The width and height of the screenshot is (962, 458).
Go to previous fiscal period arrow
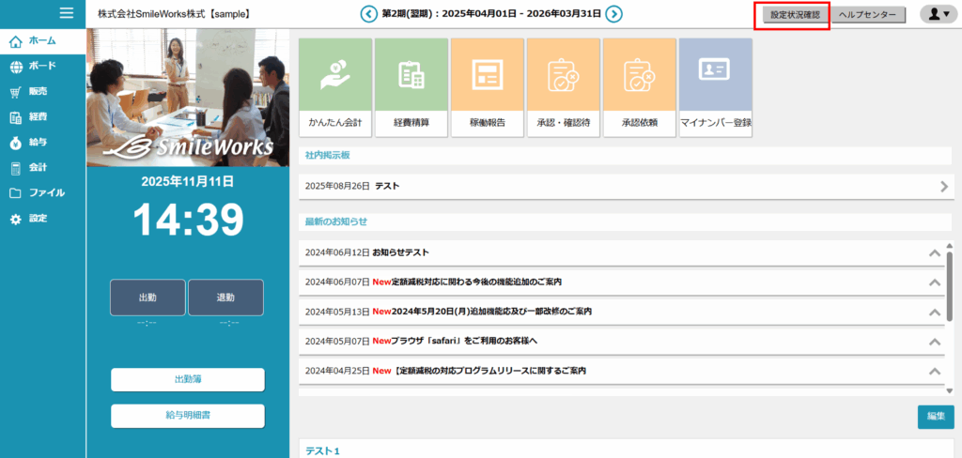pos(368,14)
